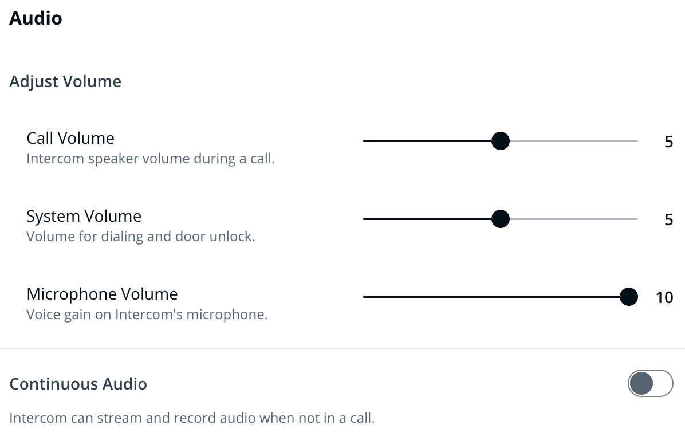This screenshot has height=448, width=685.
Task: Click the middle of the Microphone Volume track
Action: click(x=495, y=297)
